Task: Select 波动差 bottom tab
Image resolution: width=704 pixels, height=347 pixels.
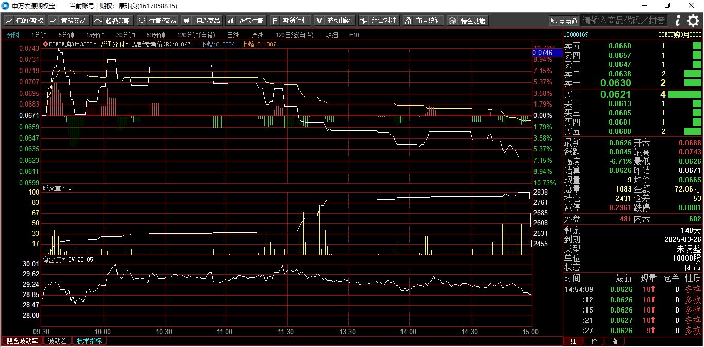Action: coord(57,341)
